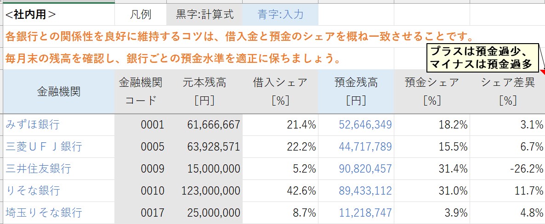Select the 15.5% deposit share cell
The image size is (545, 224).
(431, 146)
